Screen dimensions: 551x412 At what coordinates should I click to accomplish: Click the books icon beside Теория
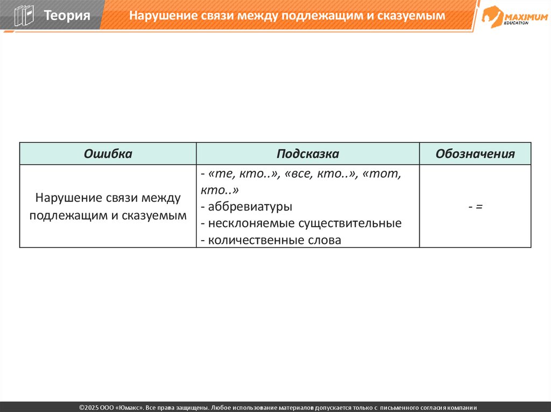(24, 16)
